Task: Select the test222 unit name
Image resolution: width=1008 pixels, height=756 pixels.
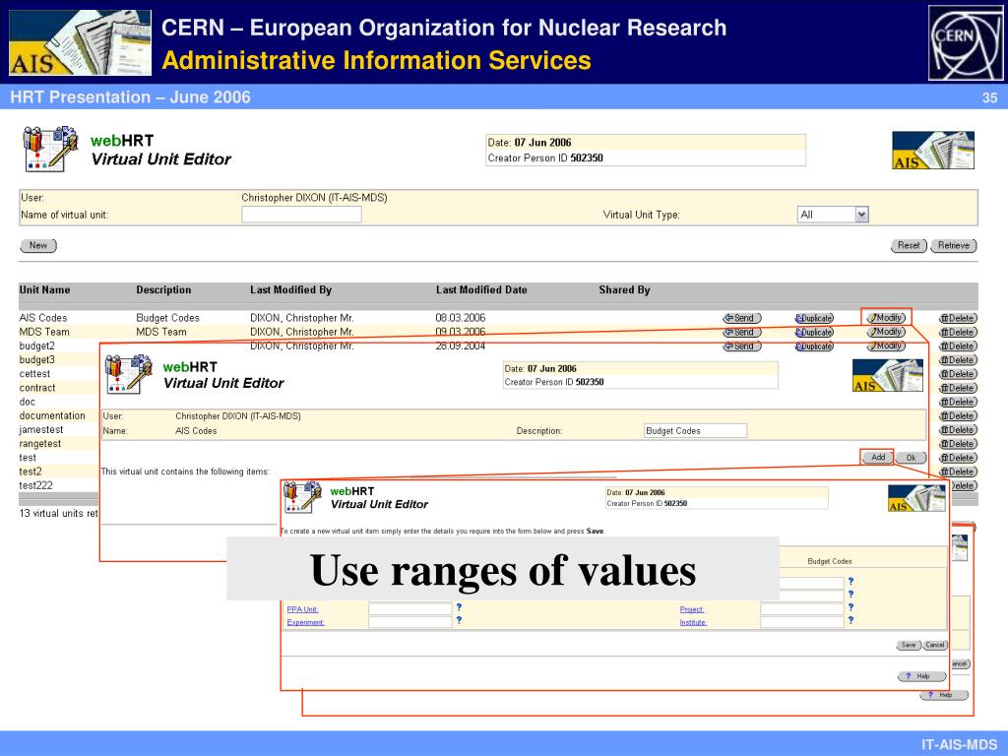Action: tap(36, 485)
